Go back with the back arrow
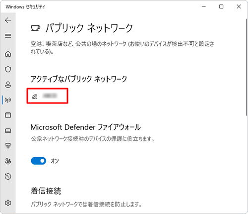The height and width of the screenshot is (214, 248). [8, 20]
